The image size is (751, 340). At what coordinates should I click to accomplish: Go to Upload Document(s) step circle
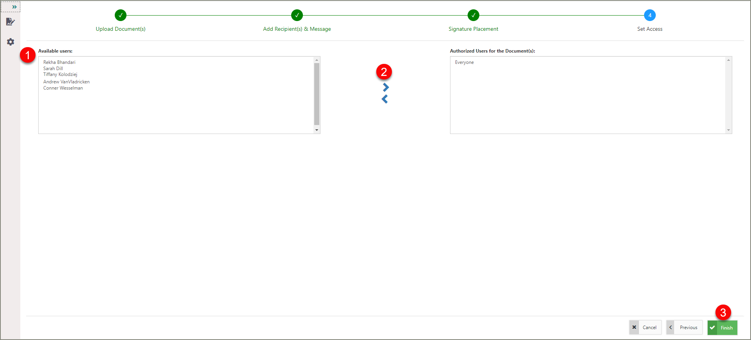(x=121, y=16)
